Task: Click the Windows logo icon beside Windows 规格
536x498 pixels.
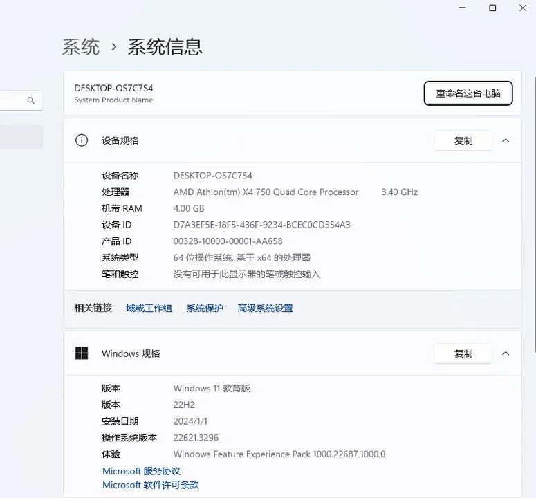Action: (82, 353)
